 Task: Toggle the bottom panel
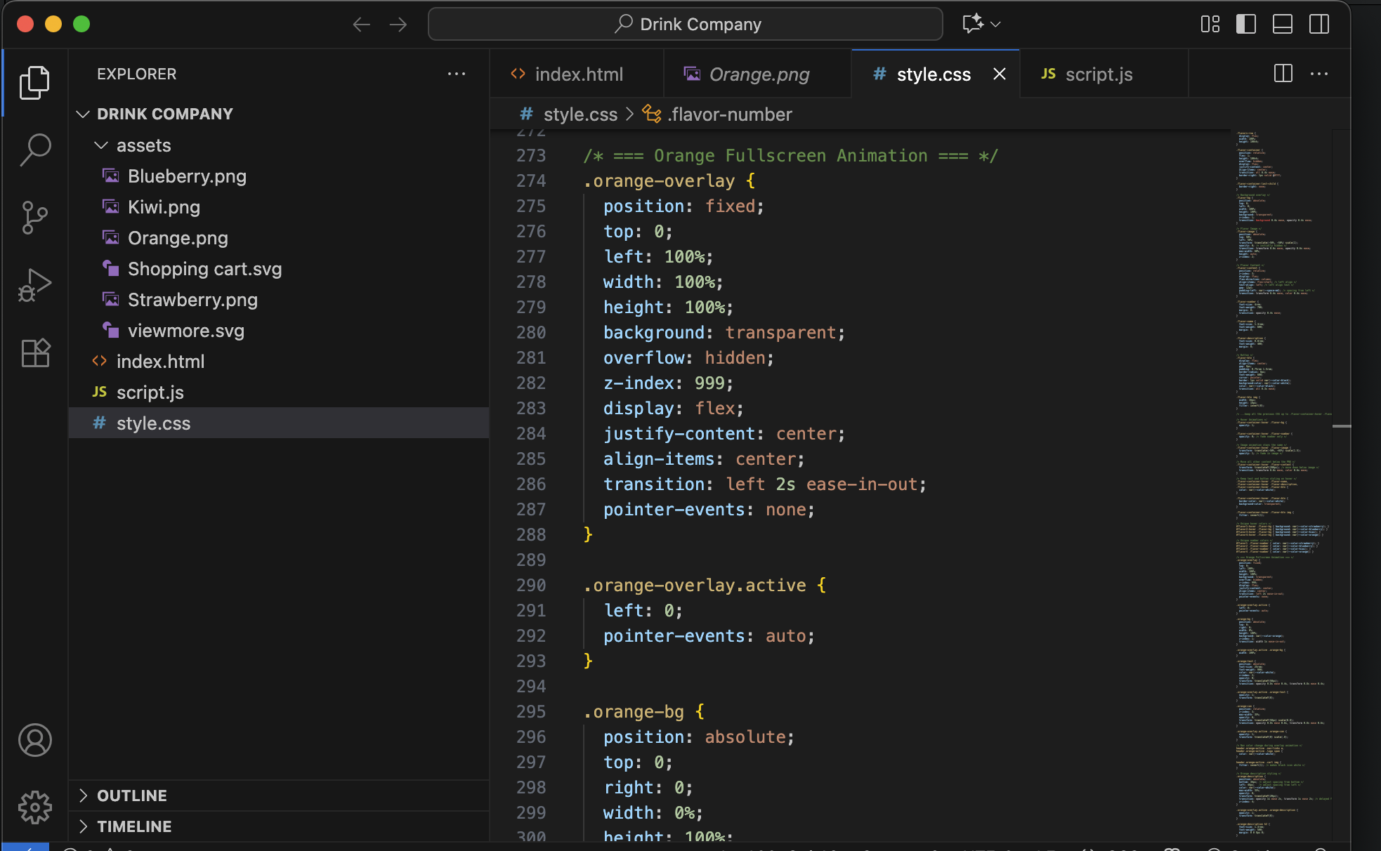click(x=1283, y=25)
